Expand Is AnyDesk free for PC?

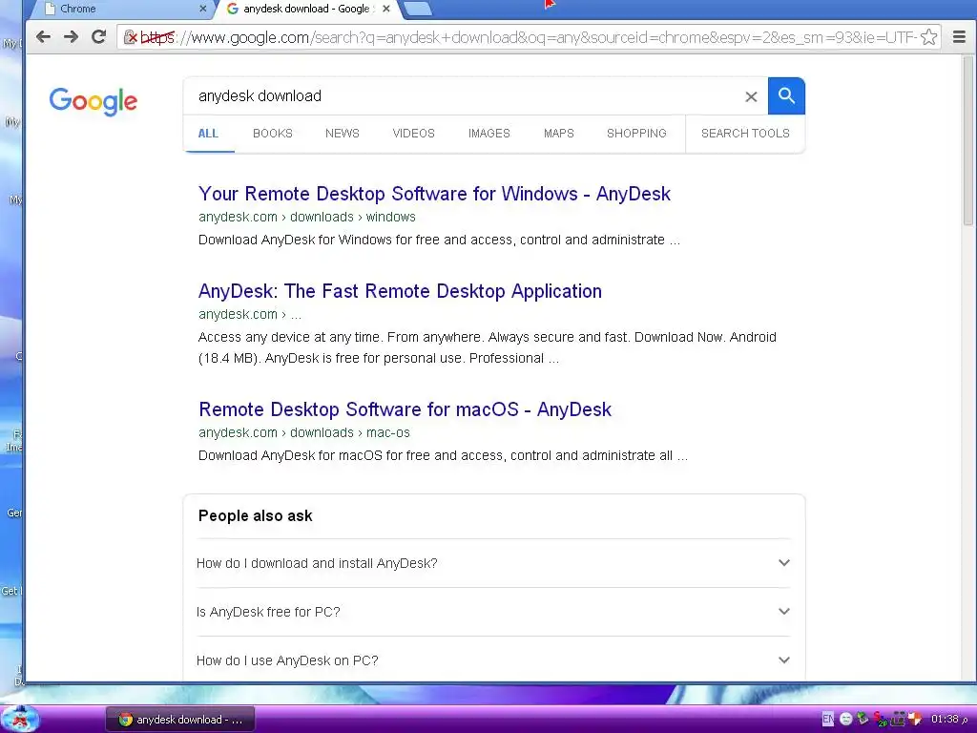[493, 612]
